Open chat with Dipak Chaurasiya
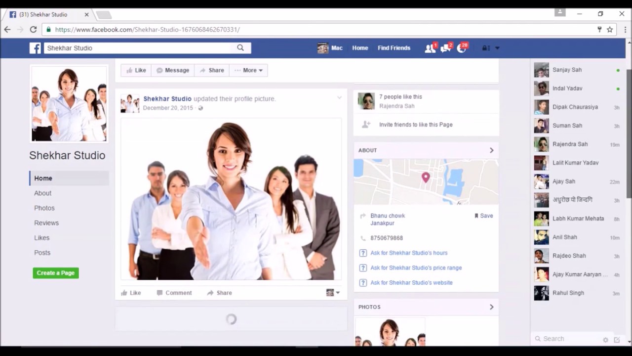Screen dimensions: 632x356 577,107
